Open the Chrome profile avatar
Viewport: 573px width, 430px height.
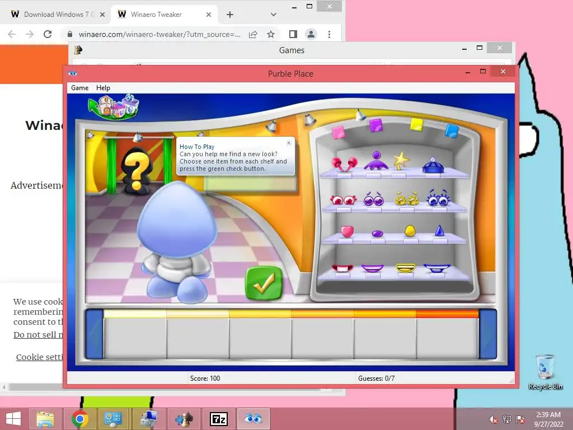311,34
